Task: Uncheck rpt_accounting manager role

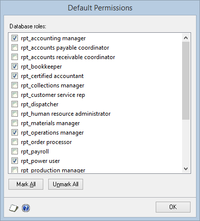Action: point(14,38)
